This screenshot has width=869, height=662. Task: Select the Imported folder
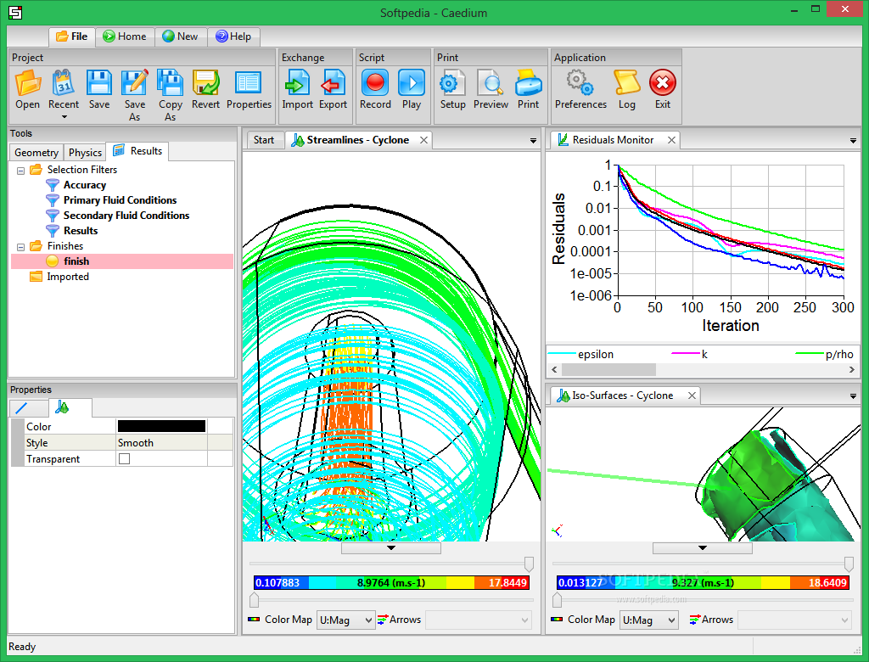point(68,277)
